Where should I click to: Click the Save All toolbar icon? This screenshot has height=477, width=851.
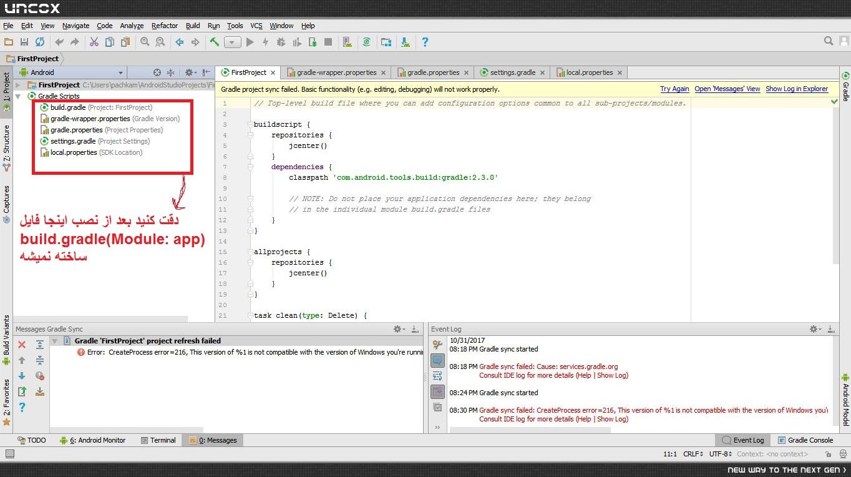(24, 42)
